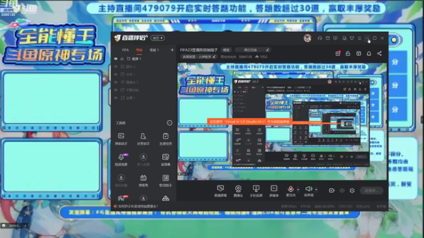Open the 类型 type selector pill

(x=157, y=38)
